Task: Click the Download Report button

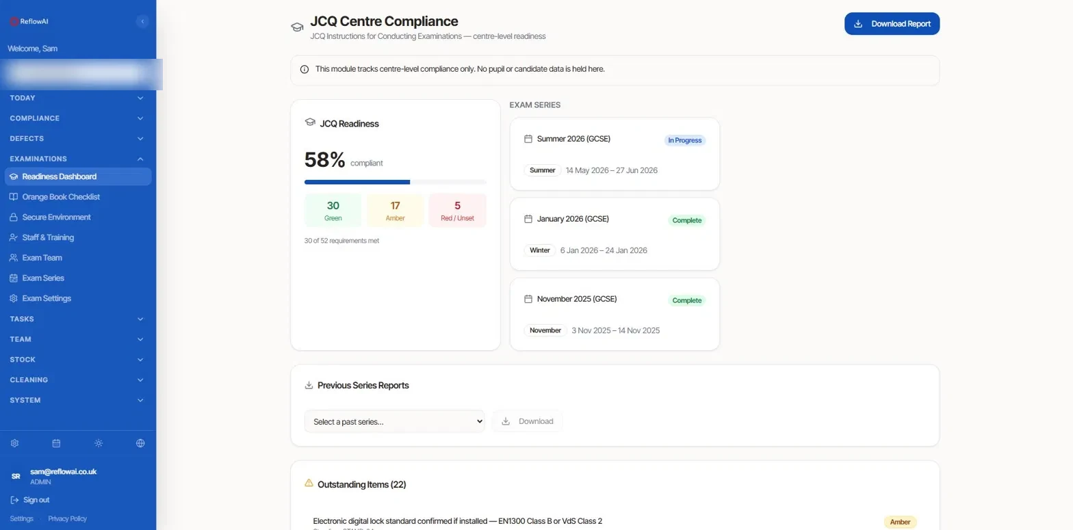Action: (x=892, y=23)
